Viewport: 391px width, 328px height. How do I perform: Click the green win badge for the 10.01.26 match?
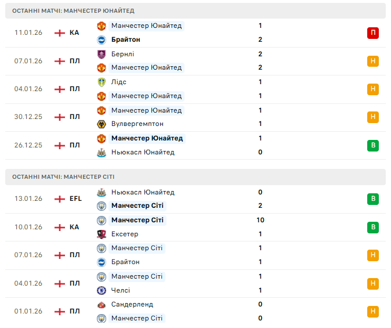tap(372, 227)
